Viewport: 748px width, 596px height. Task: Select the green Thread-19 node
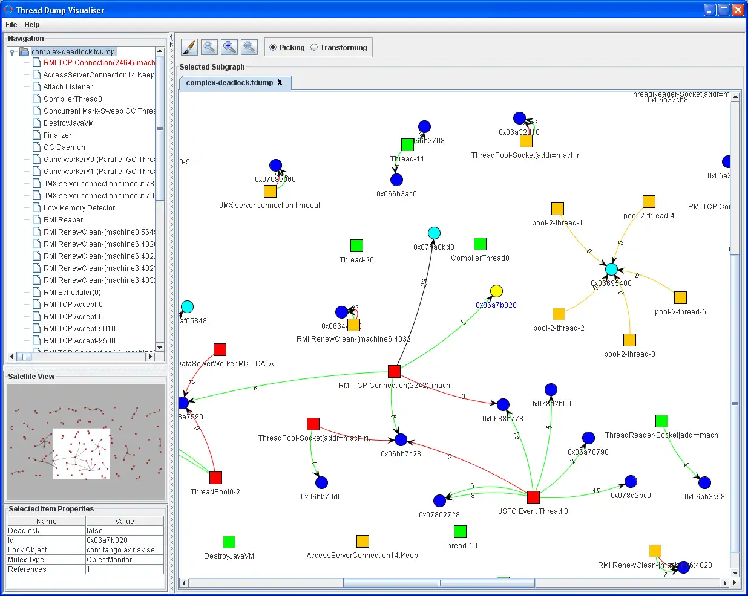(x=460, y=531)
